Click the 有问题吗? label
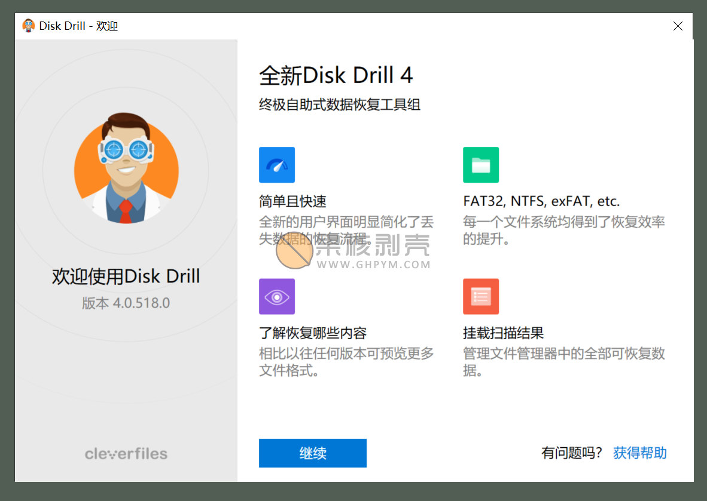 (x=572, y=453)
